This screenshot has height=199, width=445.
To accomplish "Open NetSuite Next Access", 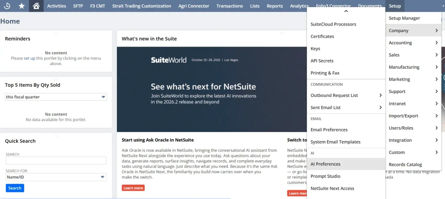I will click(x=346, y=189).
